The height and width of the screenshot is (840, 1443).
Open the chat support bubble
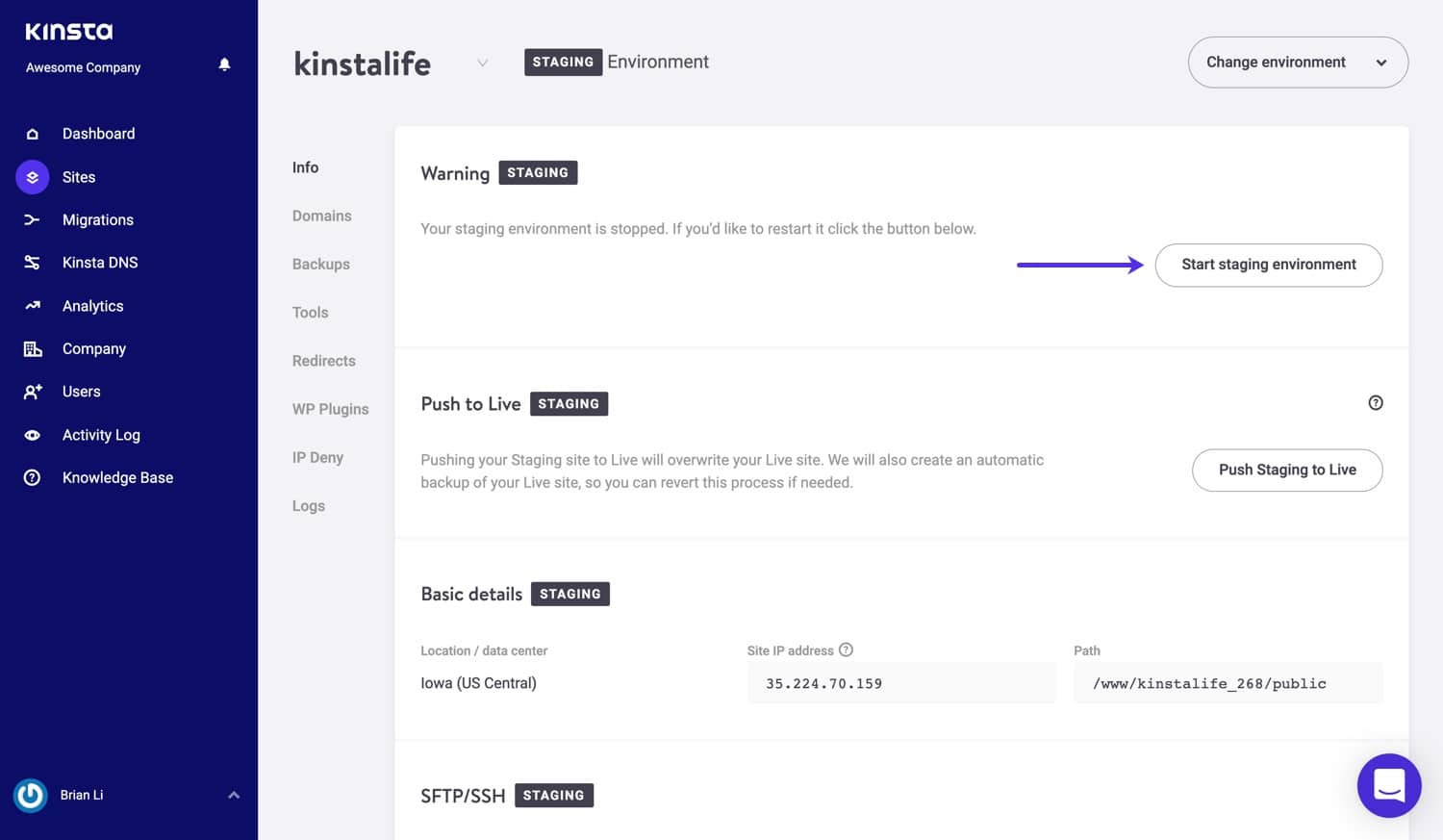pos(1389,785)
